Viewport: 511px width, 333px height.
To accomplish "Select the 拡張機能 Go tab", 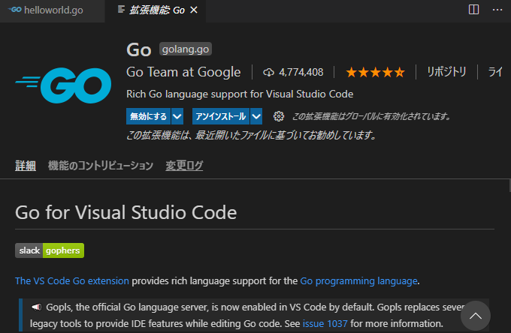I will pyautogui.click(x=156, y=10).
